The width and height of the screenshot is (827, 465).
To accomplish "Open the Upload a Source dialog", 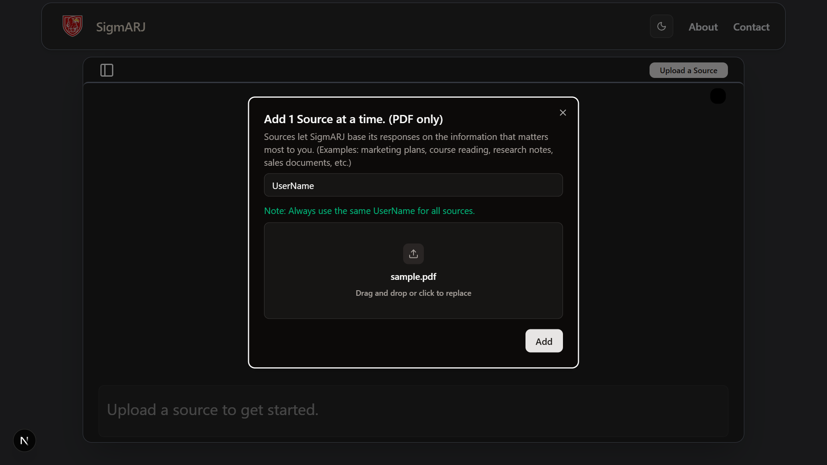I will click(688, 70).
